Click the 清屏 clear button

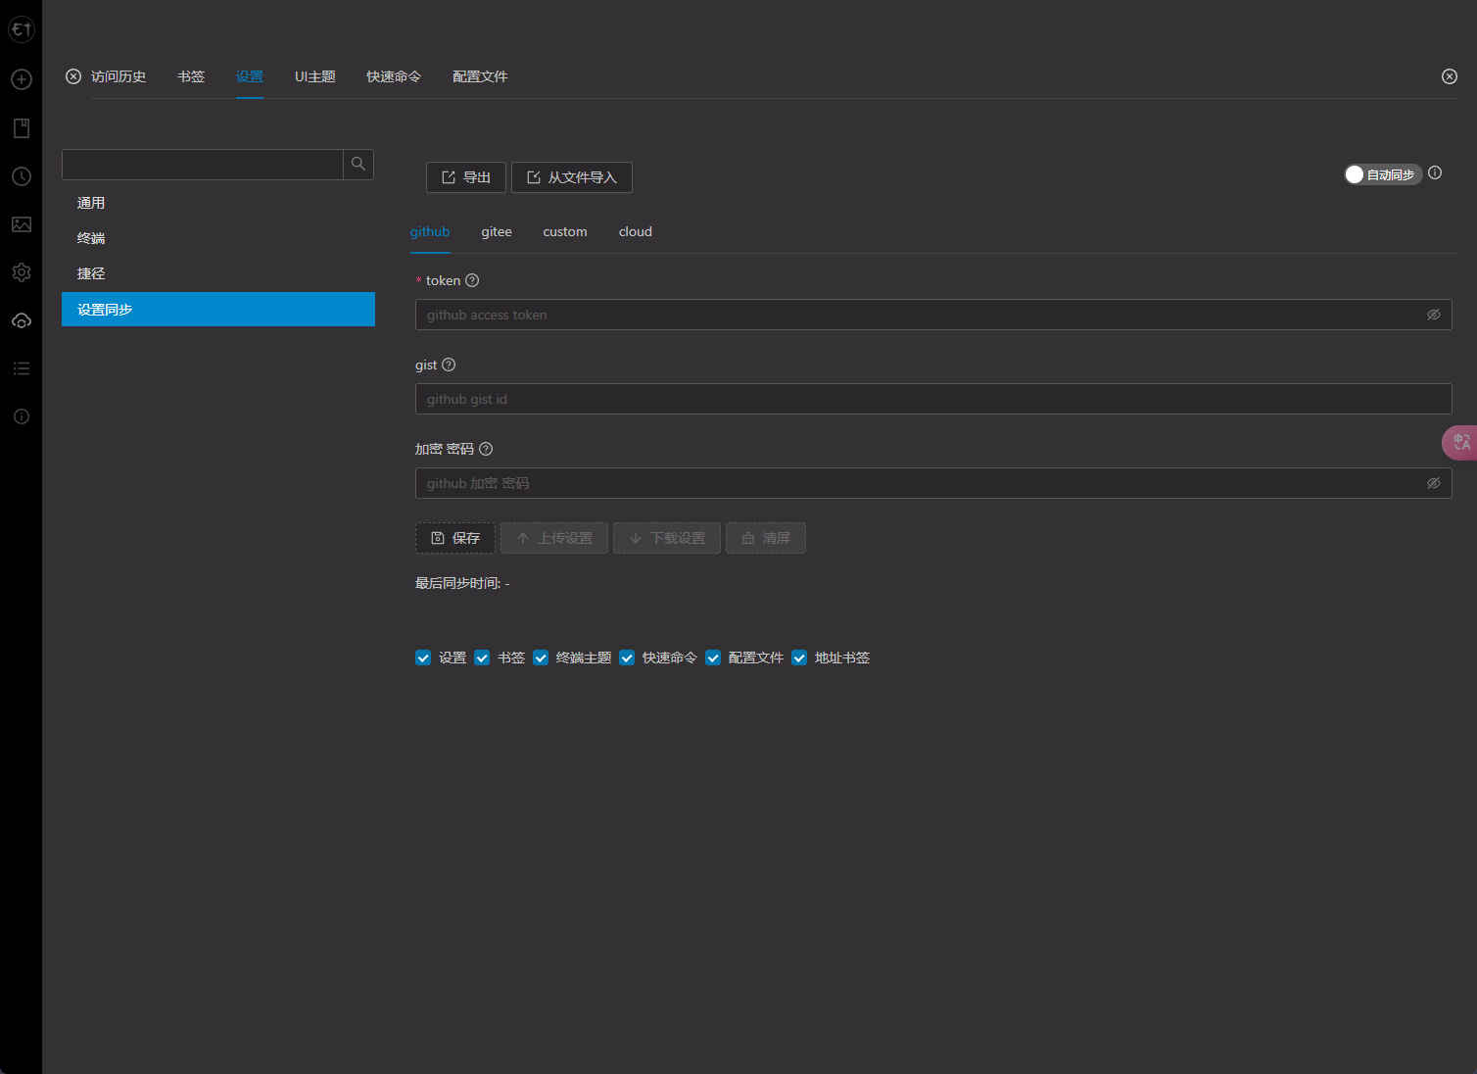[766, 538]
